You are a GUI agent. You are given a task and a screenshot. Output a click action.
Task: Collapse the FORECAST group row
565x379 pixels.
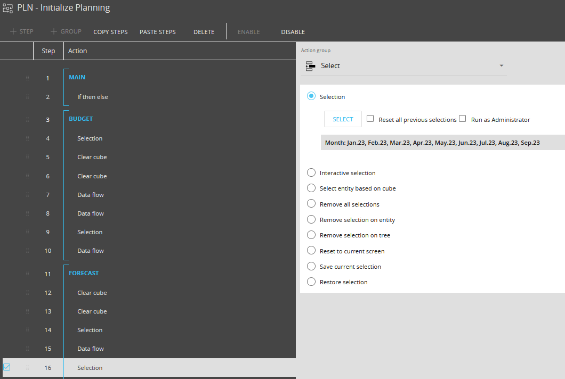coord(84,273)
